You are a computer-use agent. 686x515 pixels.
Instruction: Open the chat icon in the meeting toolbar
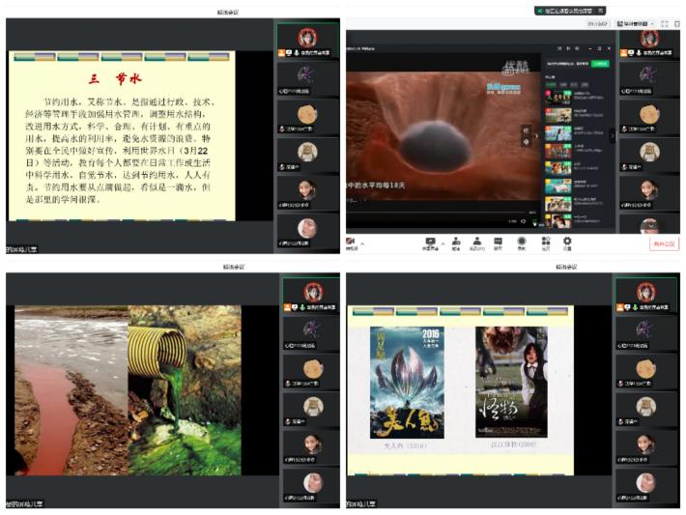pyautogui.click(x=498, y=242)
